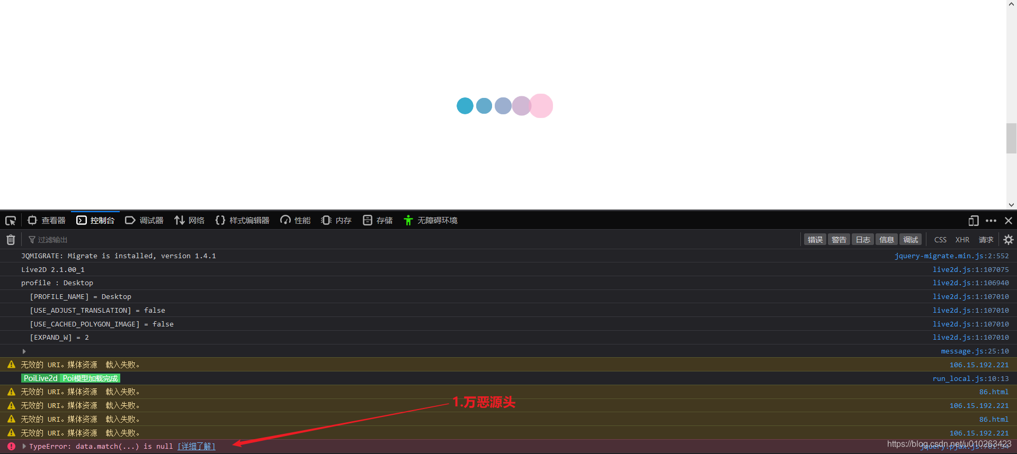Open the 详细了解 learn more link

coord(197,447)
